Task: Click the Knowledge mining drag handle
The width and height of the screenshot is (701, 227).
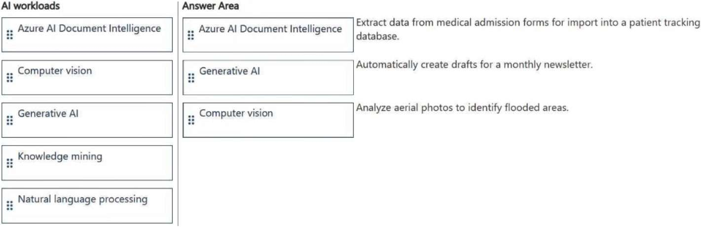Action: tap(9, 163)
